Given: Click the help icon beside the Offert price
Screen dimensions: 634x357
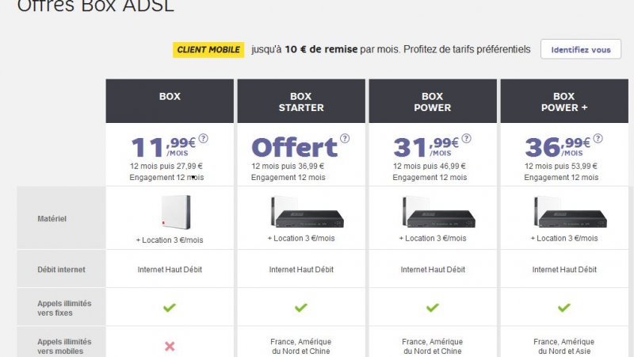Looking at the screenshot, I should tap(345, 138).
